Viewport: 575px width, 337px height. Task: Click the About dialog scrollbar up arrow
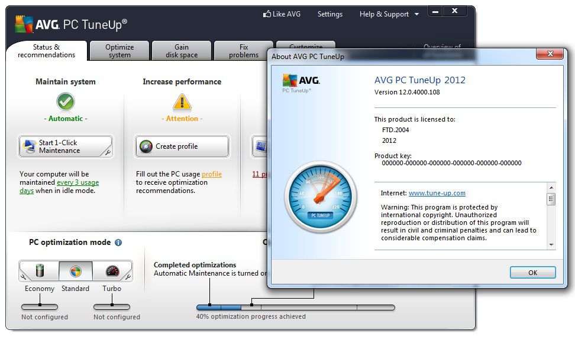point(551,187)
